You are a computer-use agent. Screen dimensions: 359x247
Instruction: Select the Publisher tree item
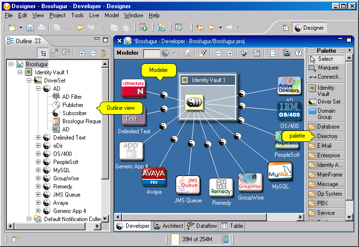[x=68, y=105]
